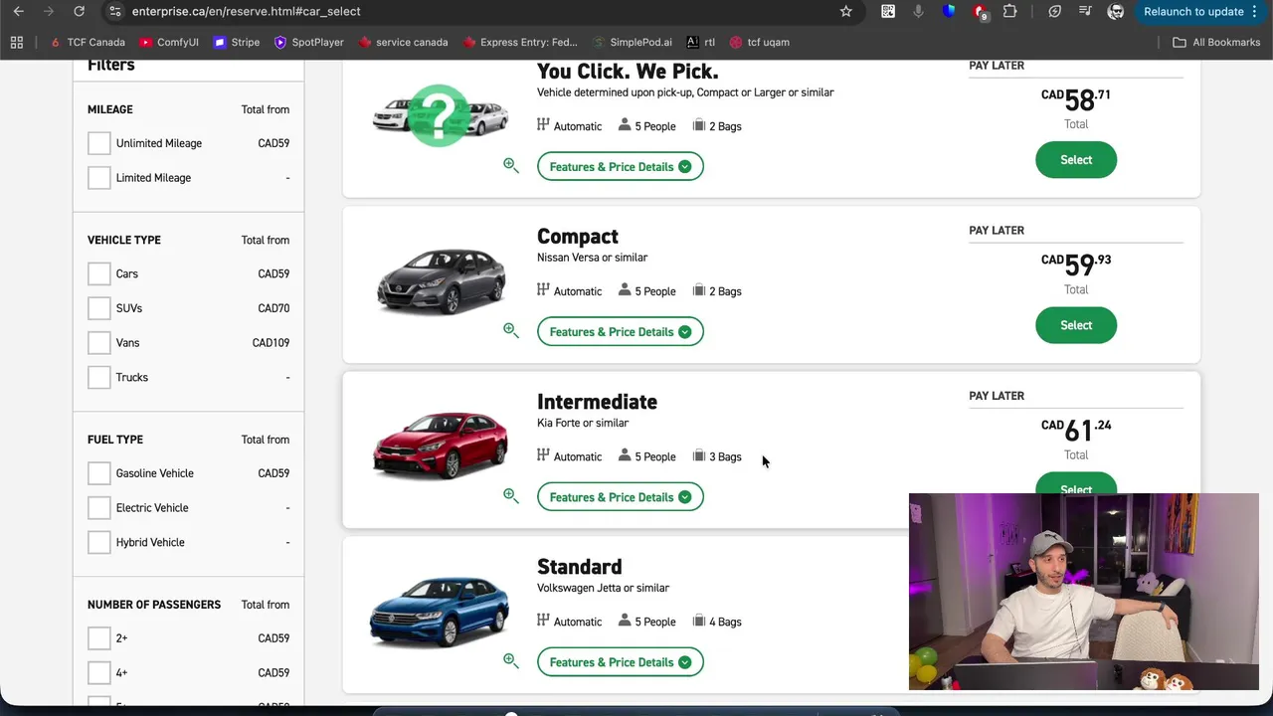Go back with the browser back arrow
Viewport: 1273px width, 716px height.
[x=18, y=11]
